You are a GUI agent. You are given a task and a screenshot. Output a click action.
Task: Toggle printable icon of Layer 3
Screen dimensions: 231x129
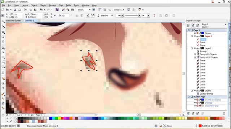[x=197, y=36]
